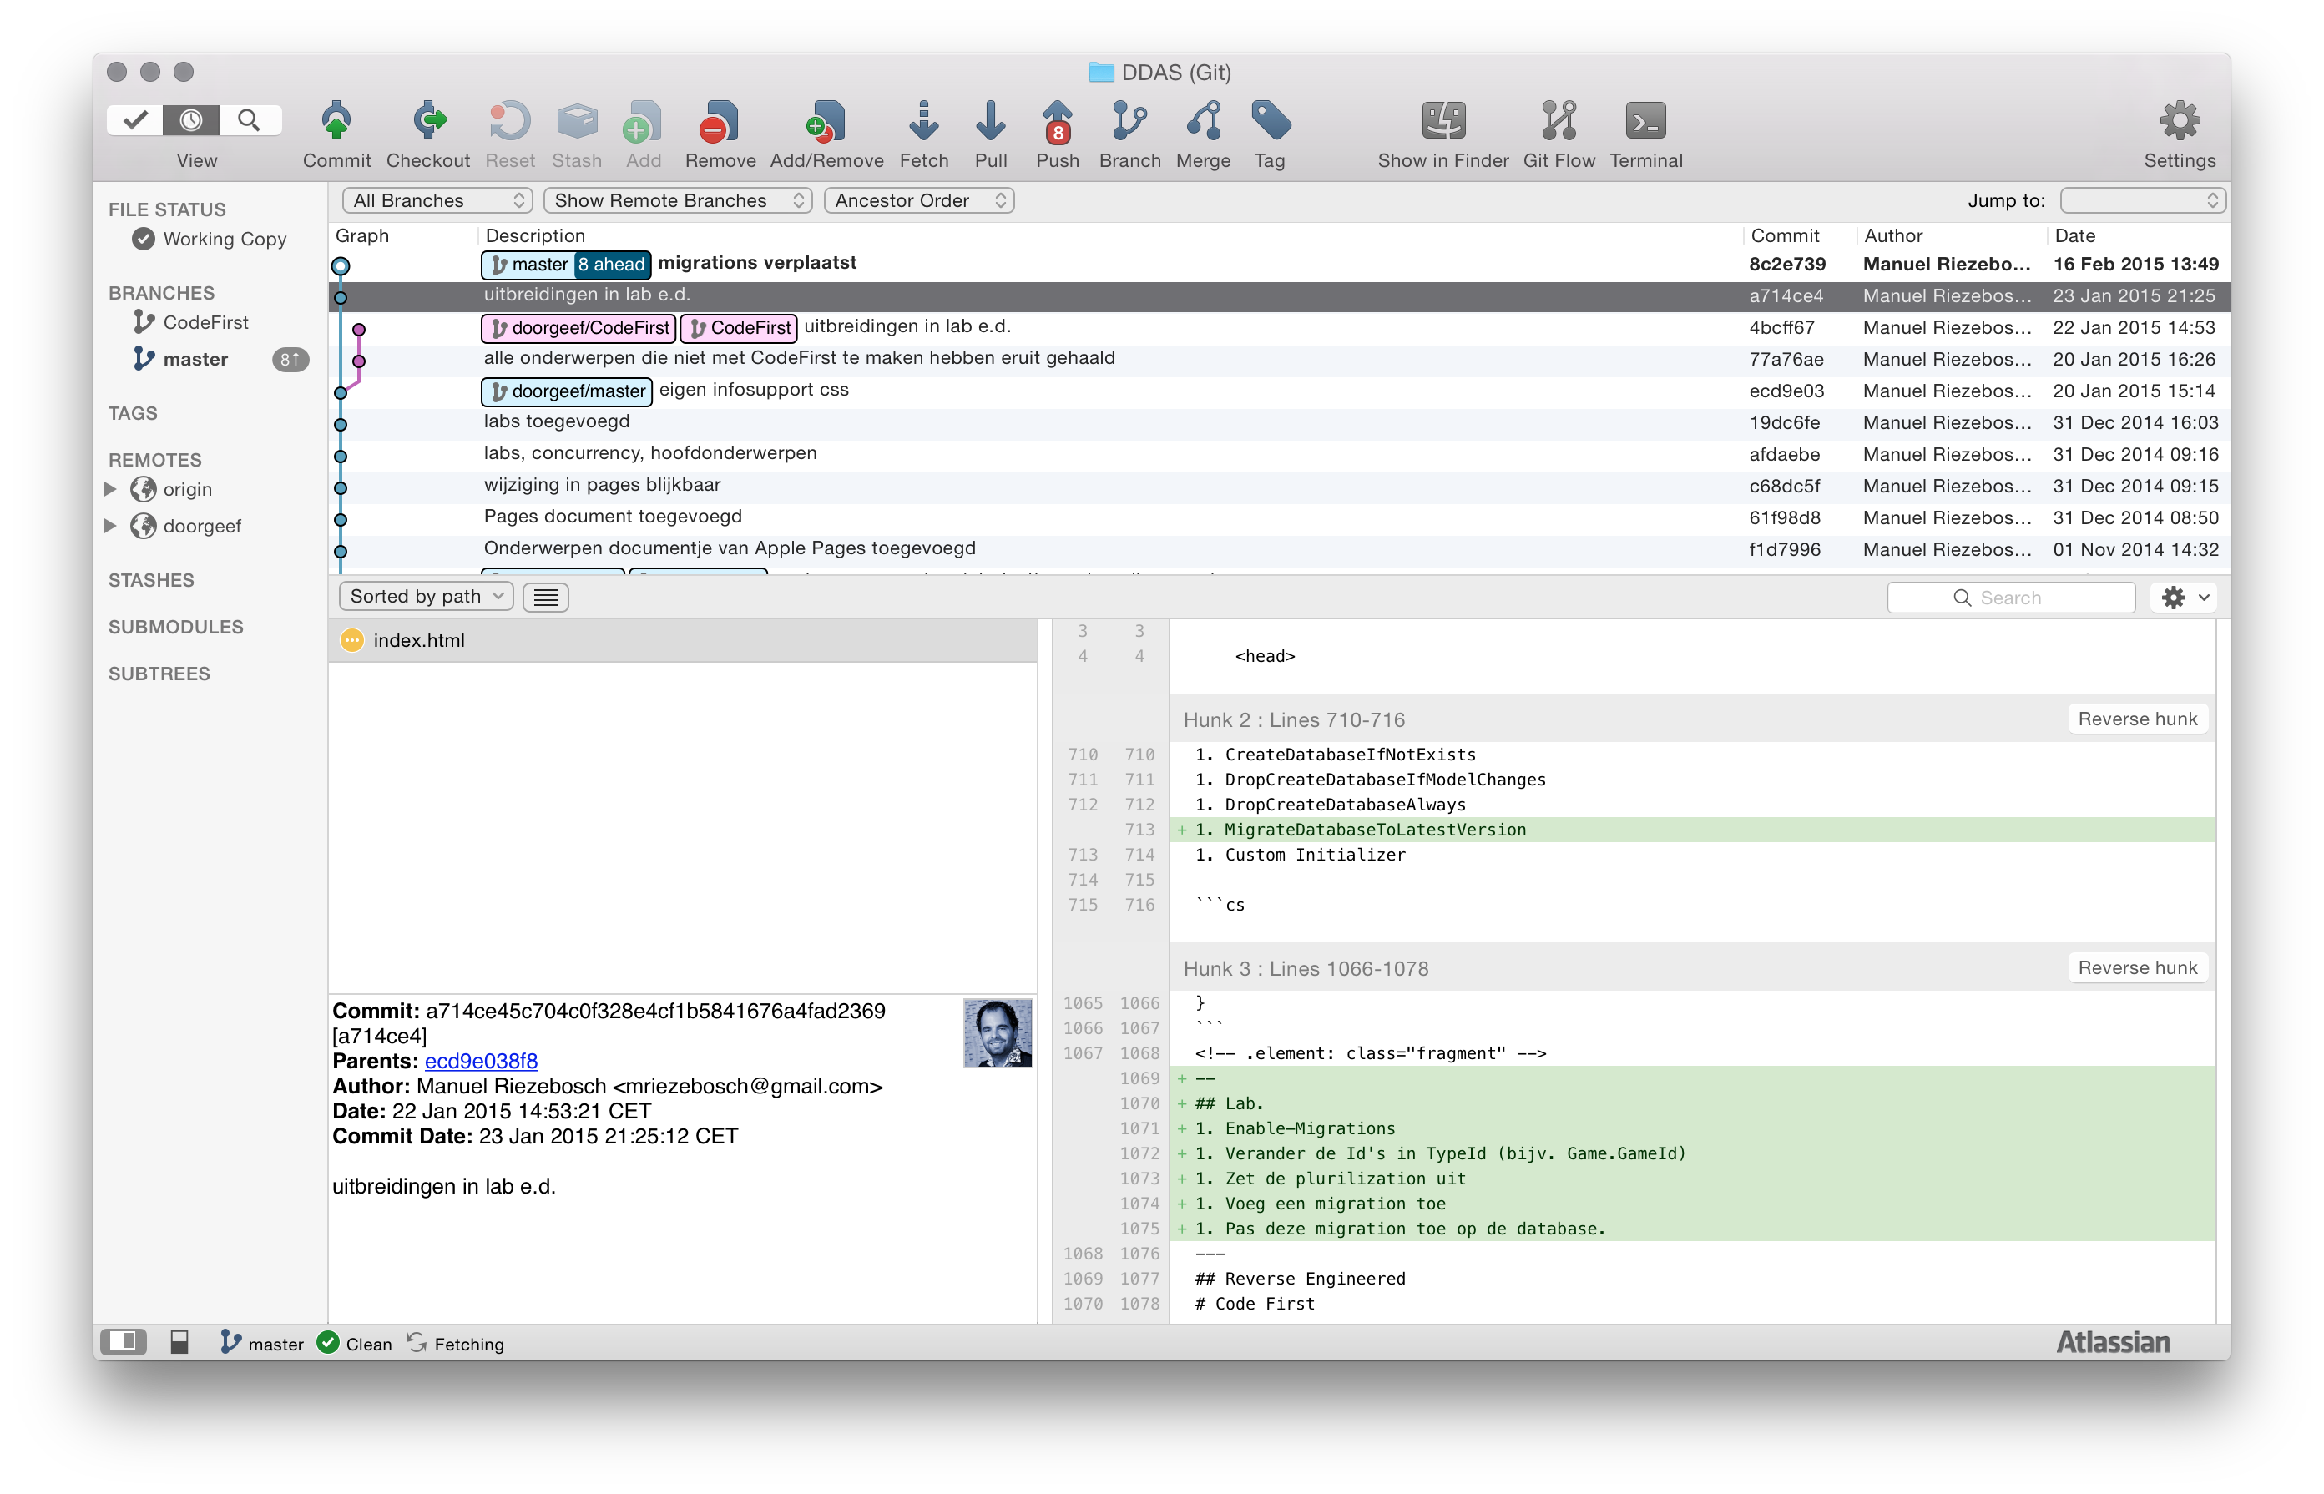Open the diff options gear dropdown

tap(2185, 598)
